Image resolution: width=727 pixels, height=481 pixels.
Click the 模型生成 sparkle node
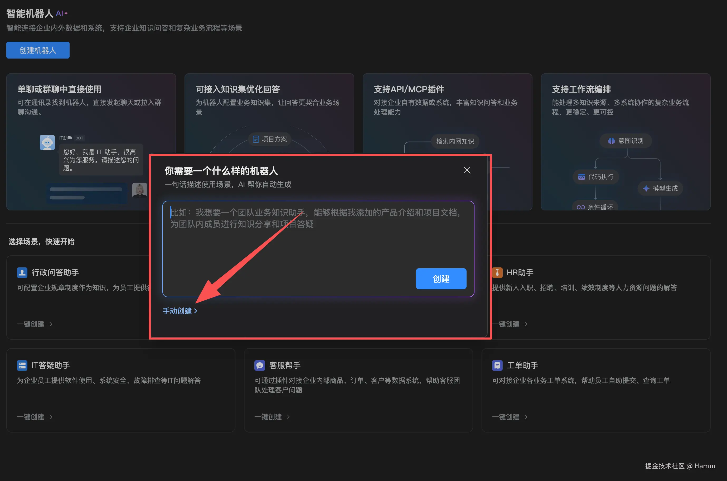[x=660, y=188]
